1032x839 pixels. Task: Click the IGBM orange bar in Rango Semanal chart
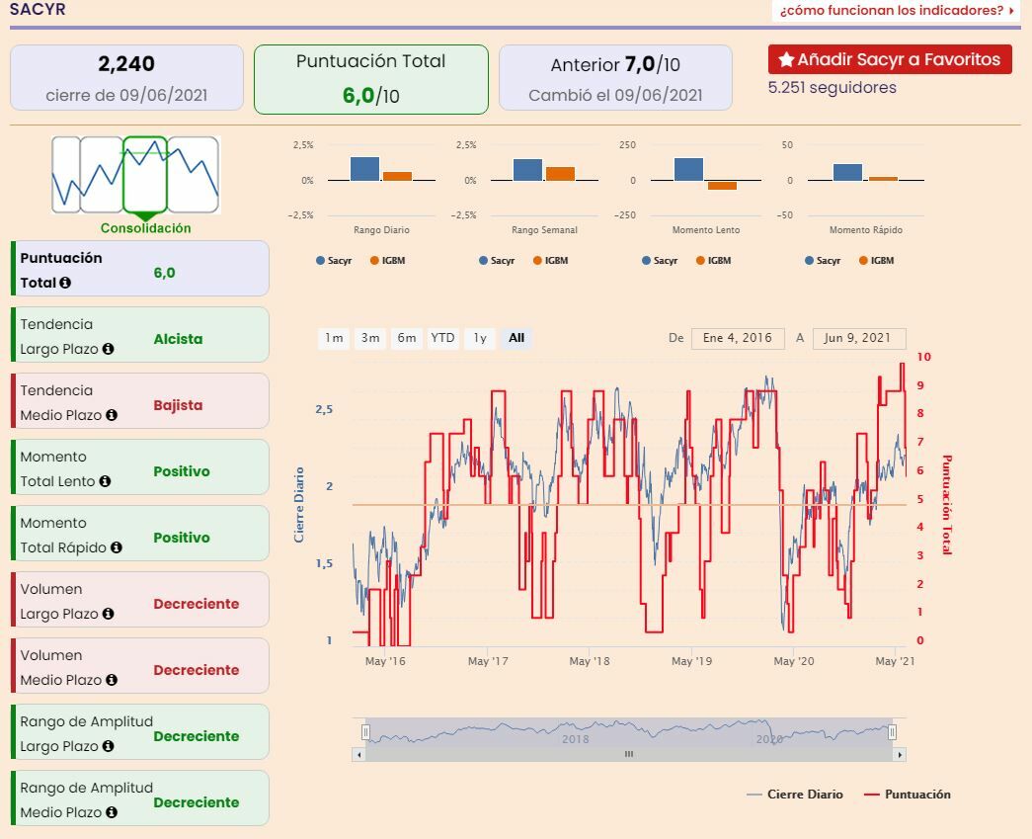point(560,174)
